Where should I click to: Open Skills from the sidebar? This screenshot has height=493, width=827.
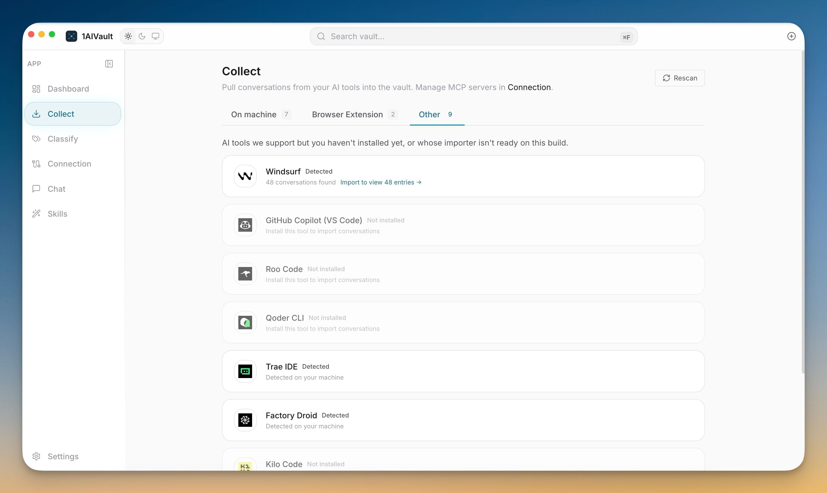click(x=73, y=214)
